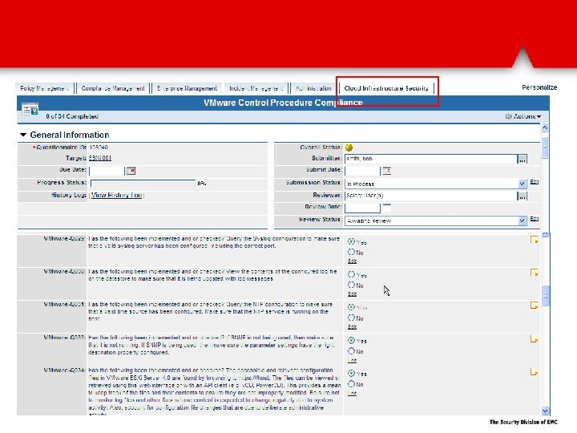Select Yes for VMware-Q033
The height and width of the screenshot is (433, 577).
[352, 341]
